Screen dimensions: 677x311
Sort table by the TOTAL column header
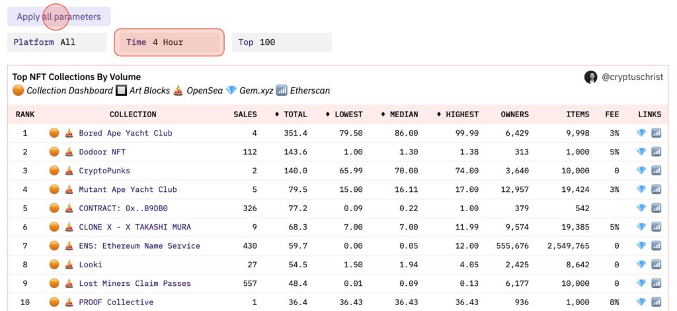tap(291, 114)
